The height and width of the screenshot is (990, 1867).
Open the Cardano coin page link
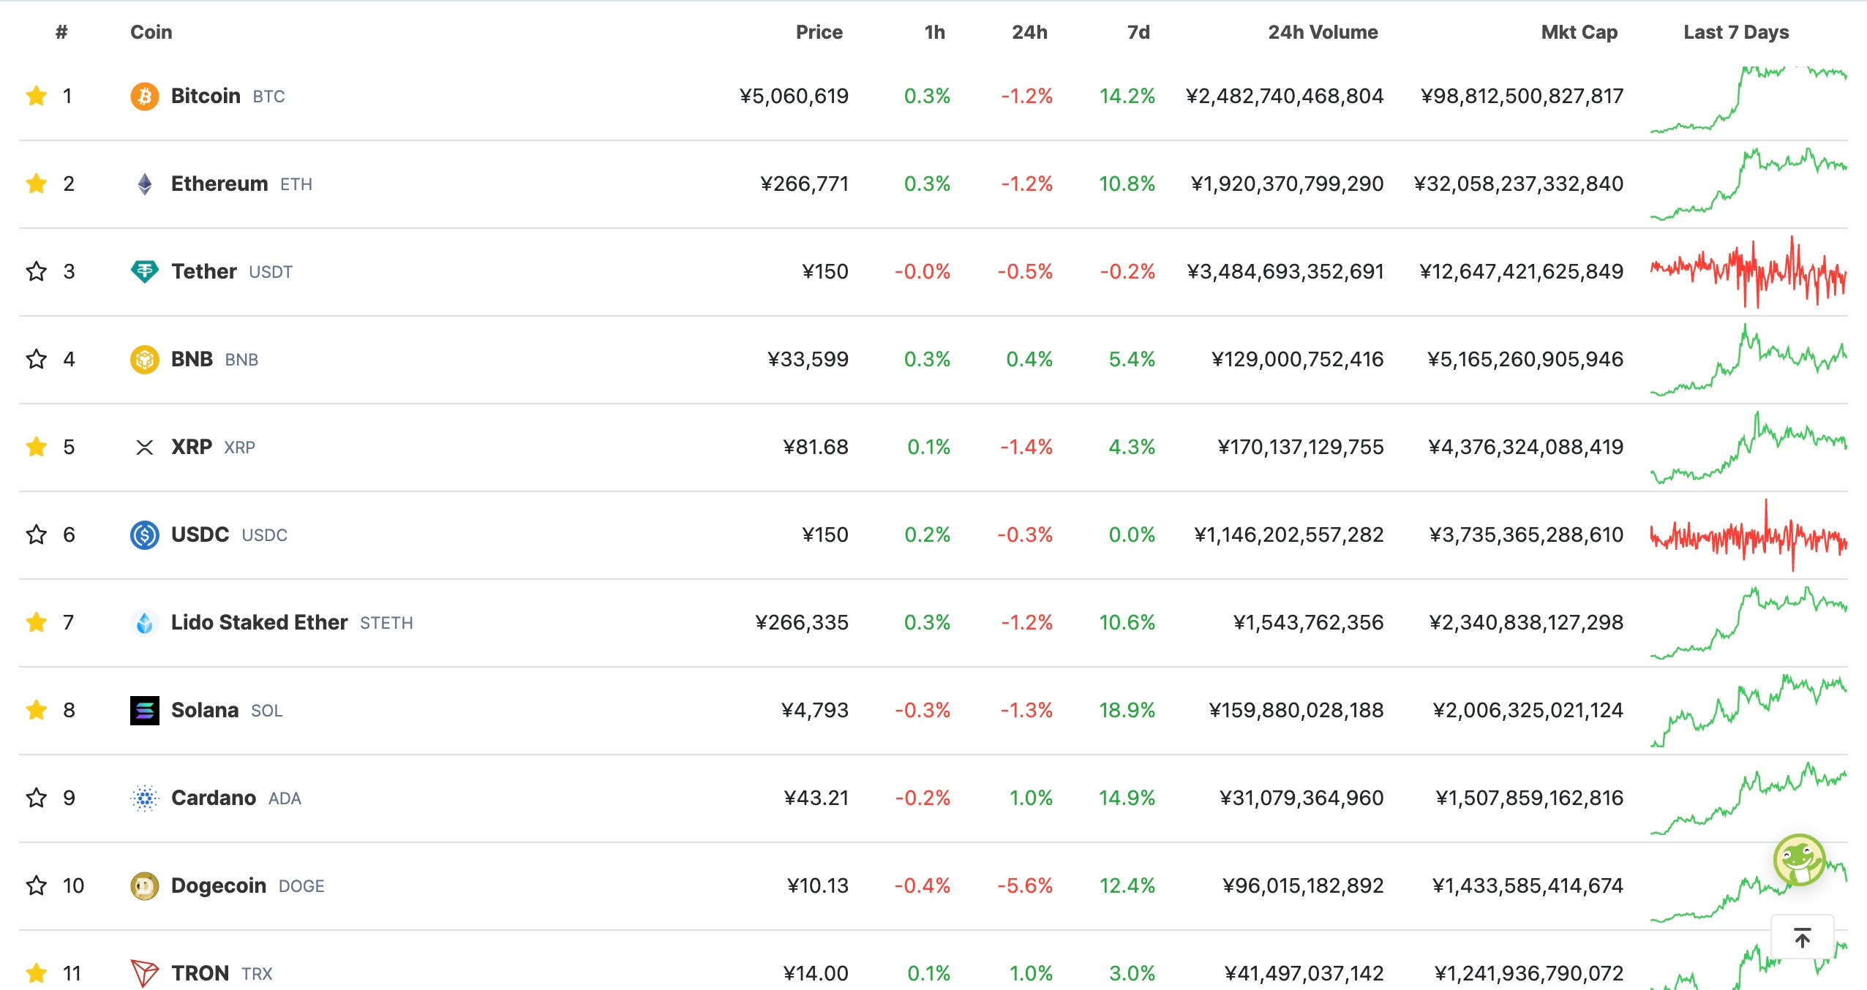(x=214, y=798)
